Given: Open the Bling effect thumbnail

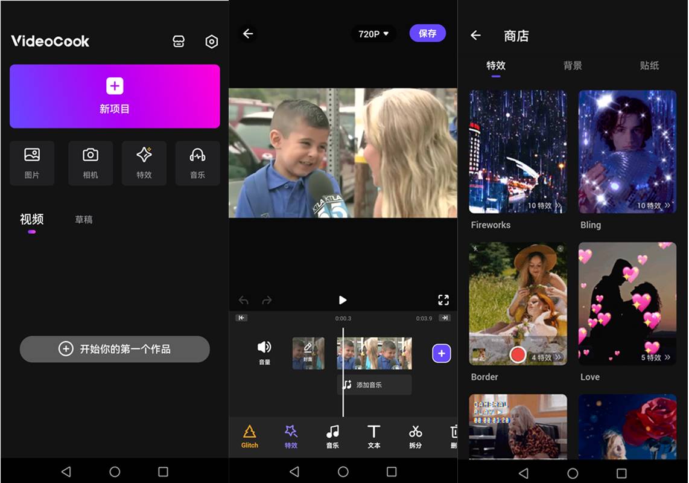Looking at the screenshot, I should (627, 151).
